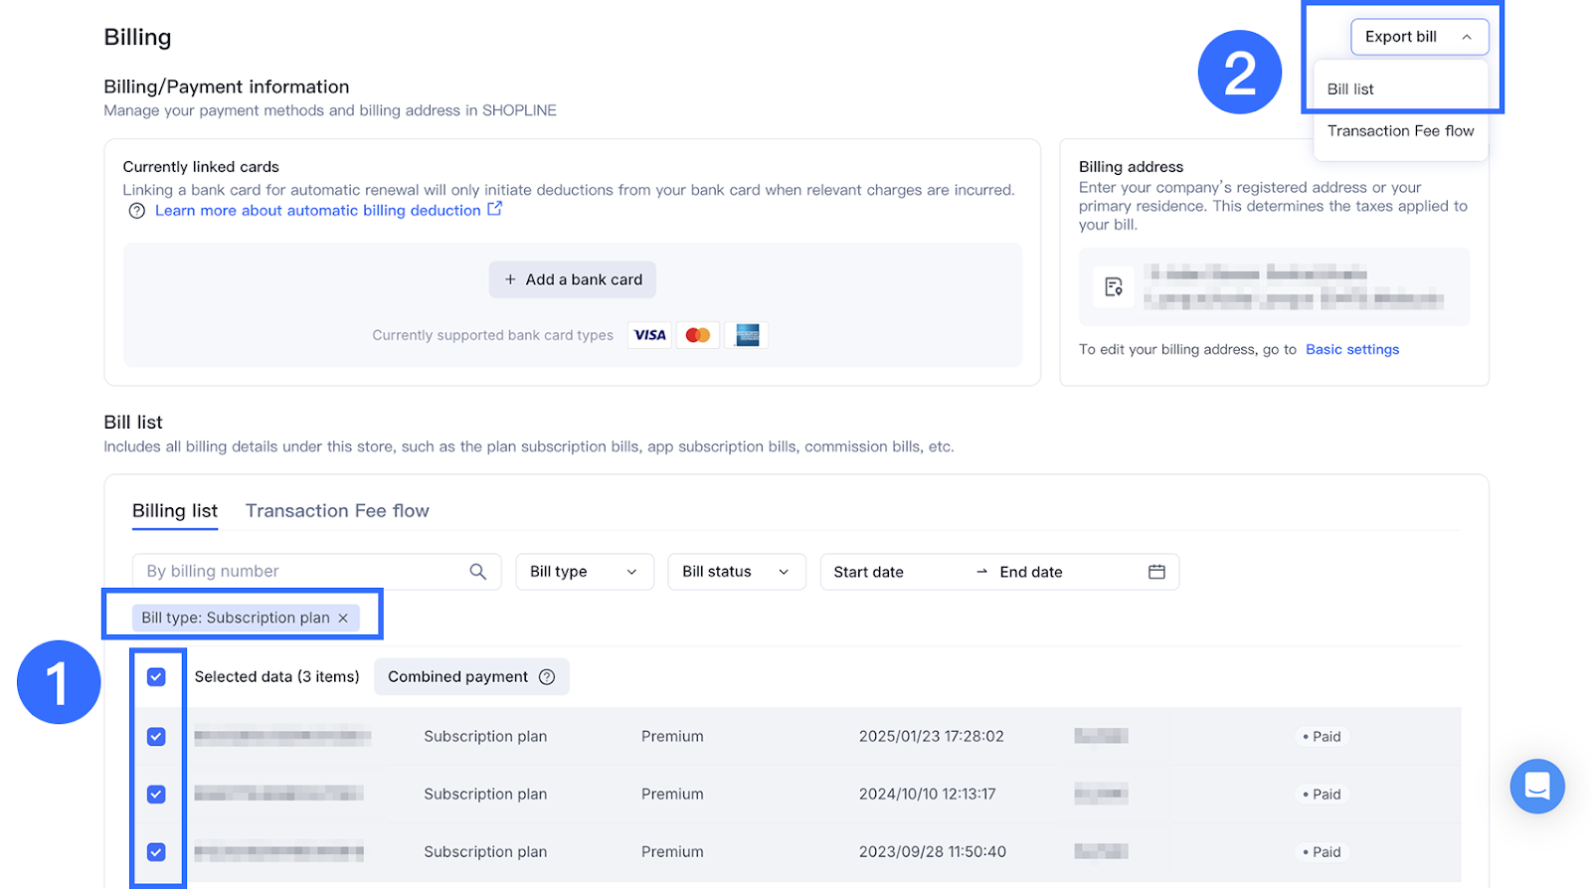The image size is (1591, 889).
Task: Click the plus icon on Add a bank card
Action: [510, 279]
